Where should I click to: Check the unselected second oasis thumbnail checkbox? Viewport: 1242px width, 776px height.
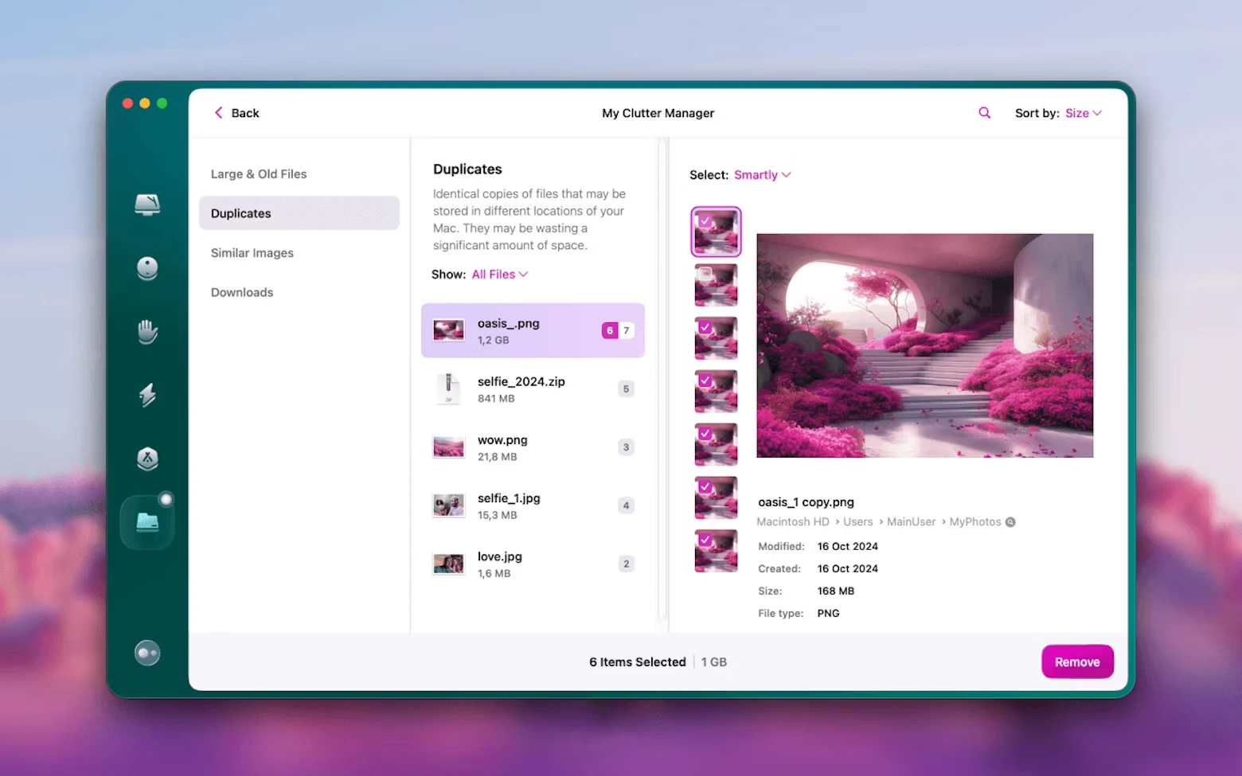[705, 275]
